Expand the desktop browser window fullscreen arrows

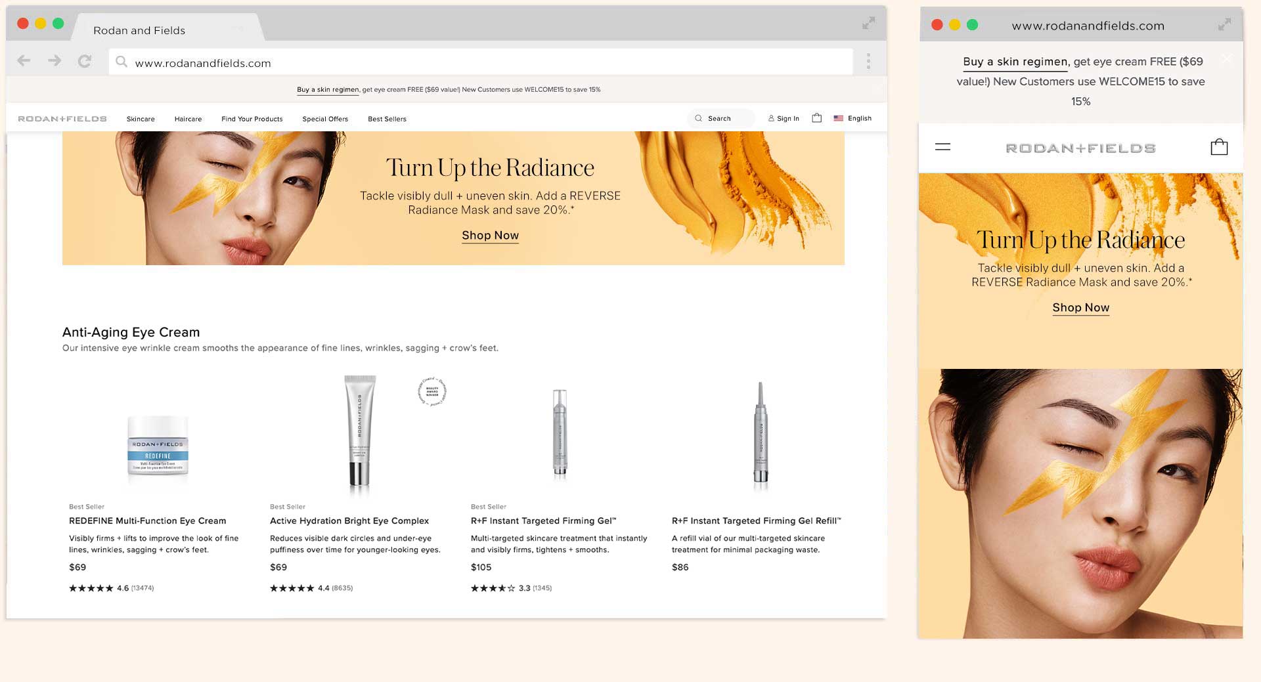pyautogui.click(x=868, y=24)
